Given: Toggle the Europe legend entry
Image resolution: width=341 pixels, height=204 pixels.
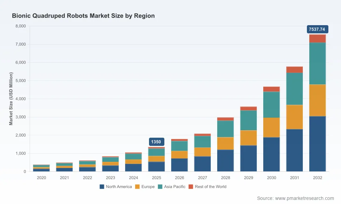Looking at the screenshot, I should tap(145, 187).
